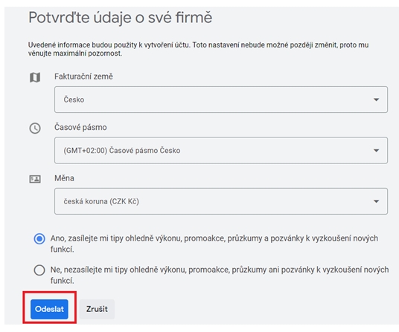
Task: Open the Časové pásmo dropdown field
Action: click(221, 150)
